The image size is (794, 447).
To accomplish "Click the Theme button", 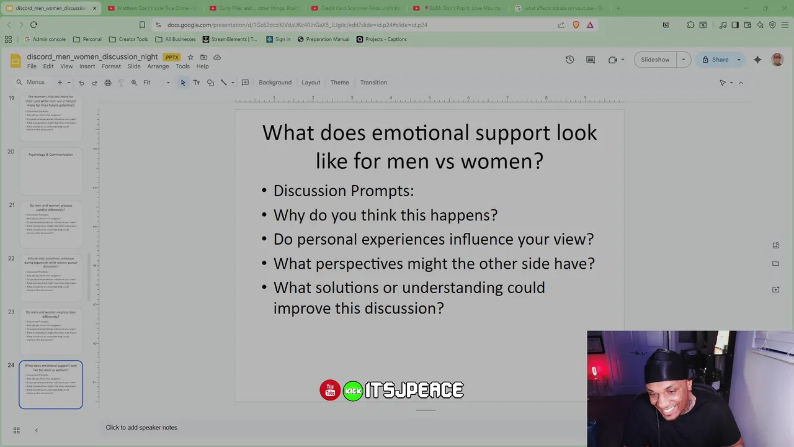I will pyautogui.click(x=339, y=83).
